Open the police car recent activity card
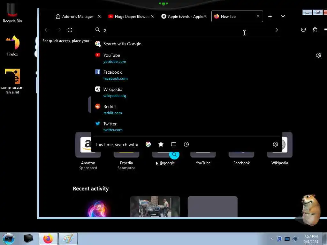 155,207
